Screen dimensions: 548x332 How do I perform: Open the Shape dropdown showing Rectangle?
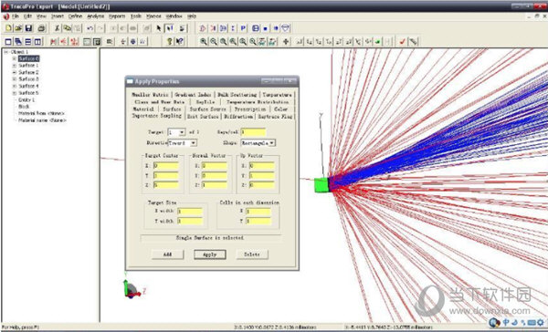(x=272, y=143)
